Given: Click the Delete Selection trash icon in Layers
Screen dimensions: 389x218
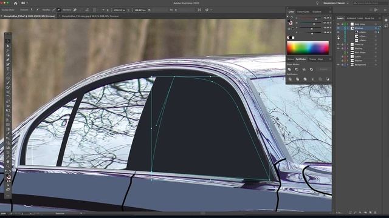Looking at the screenshot, I should click(x=375, y=213).
